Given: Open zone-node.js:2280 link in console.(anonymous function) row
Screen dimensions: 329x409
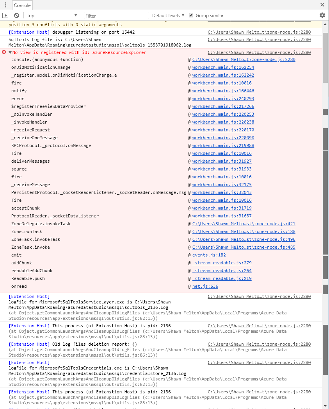Looking at the screenshot, I should pyautogui.click(x=244, y=59).
